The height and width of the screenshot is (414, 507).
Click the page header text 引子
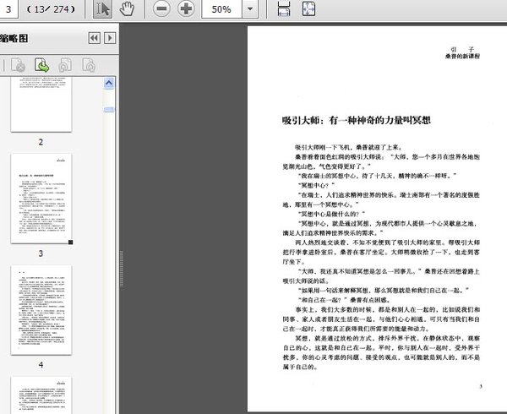click(462, 50)
